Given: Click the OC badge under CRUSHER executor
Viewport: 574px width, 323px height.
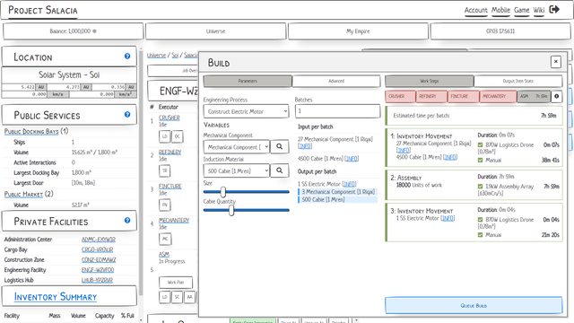Looking at the screenshot, I should click(178, 136).
